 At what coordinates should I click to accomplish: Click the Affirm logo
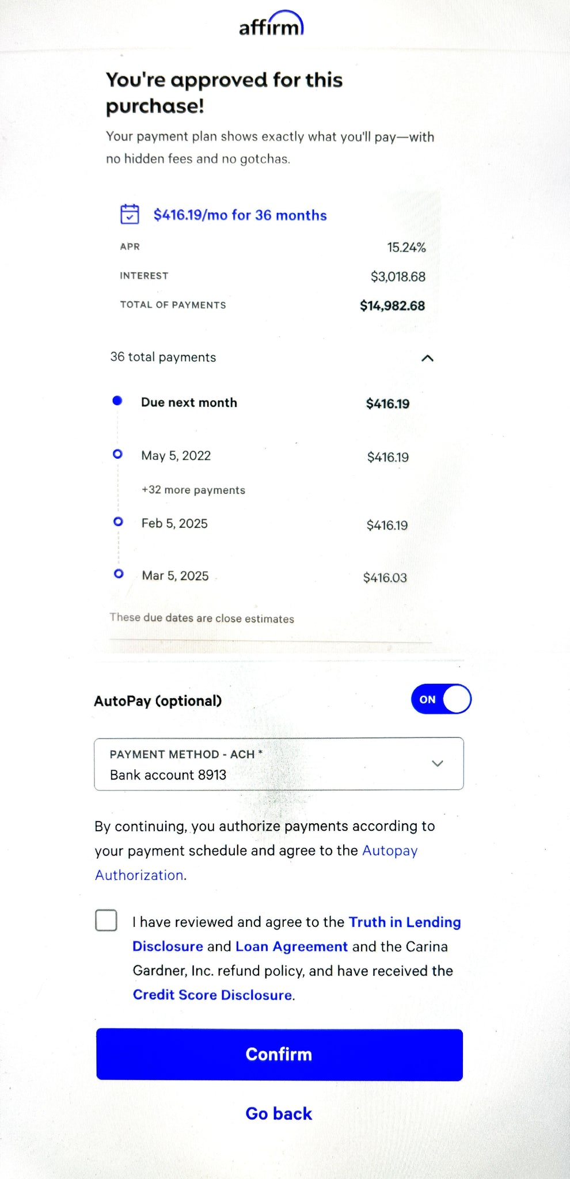pyautogui.click(x=271, y=24)
